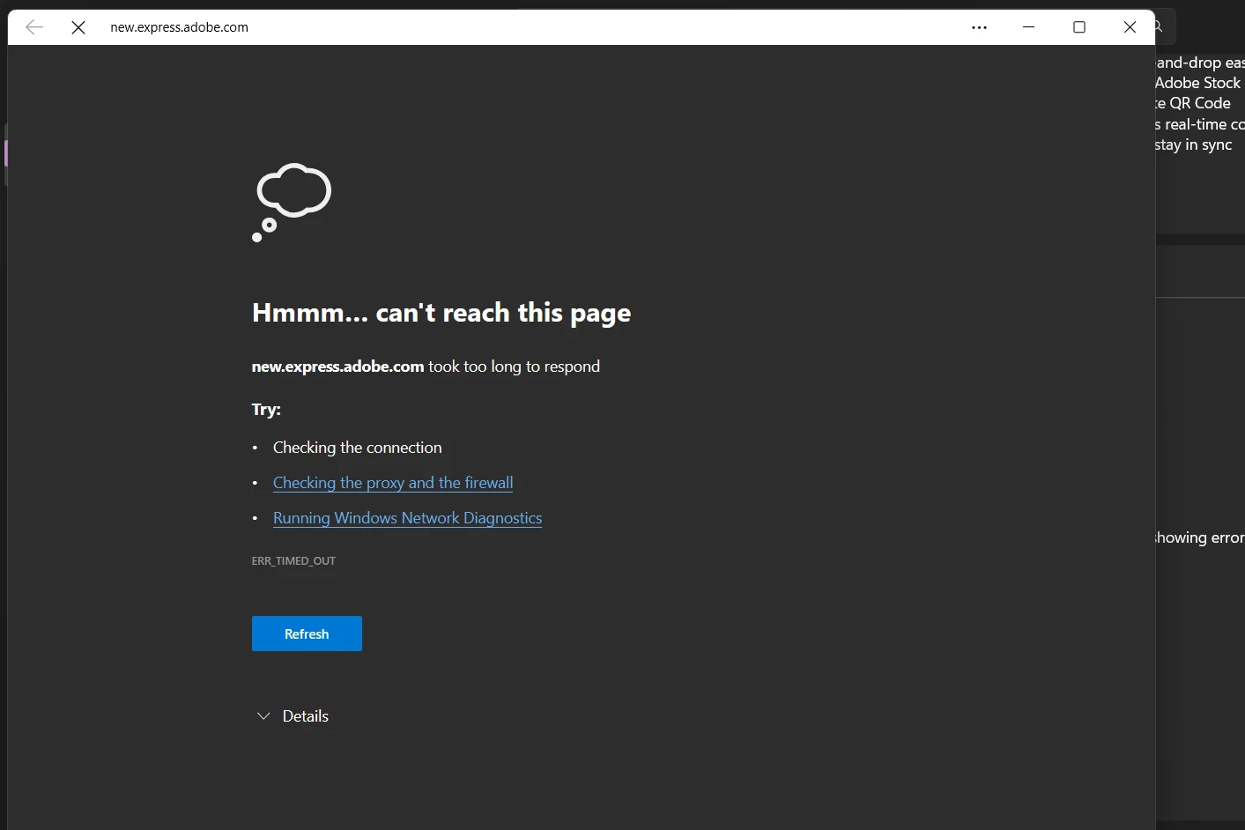Go back using the back arrow
Screen dimensions: 1245x830
[x=34, y=27]
